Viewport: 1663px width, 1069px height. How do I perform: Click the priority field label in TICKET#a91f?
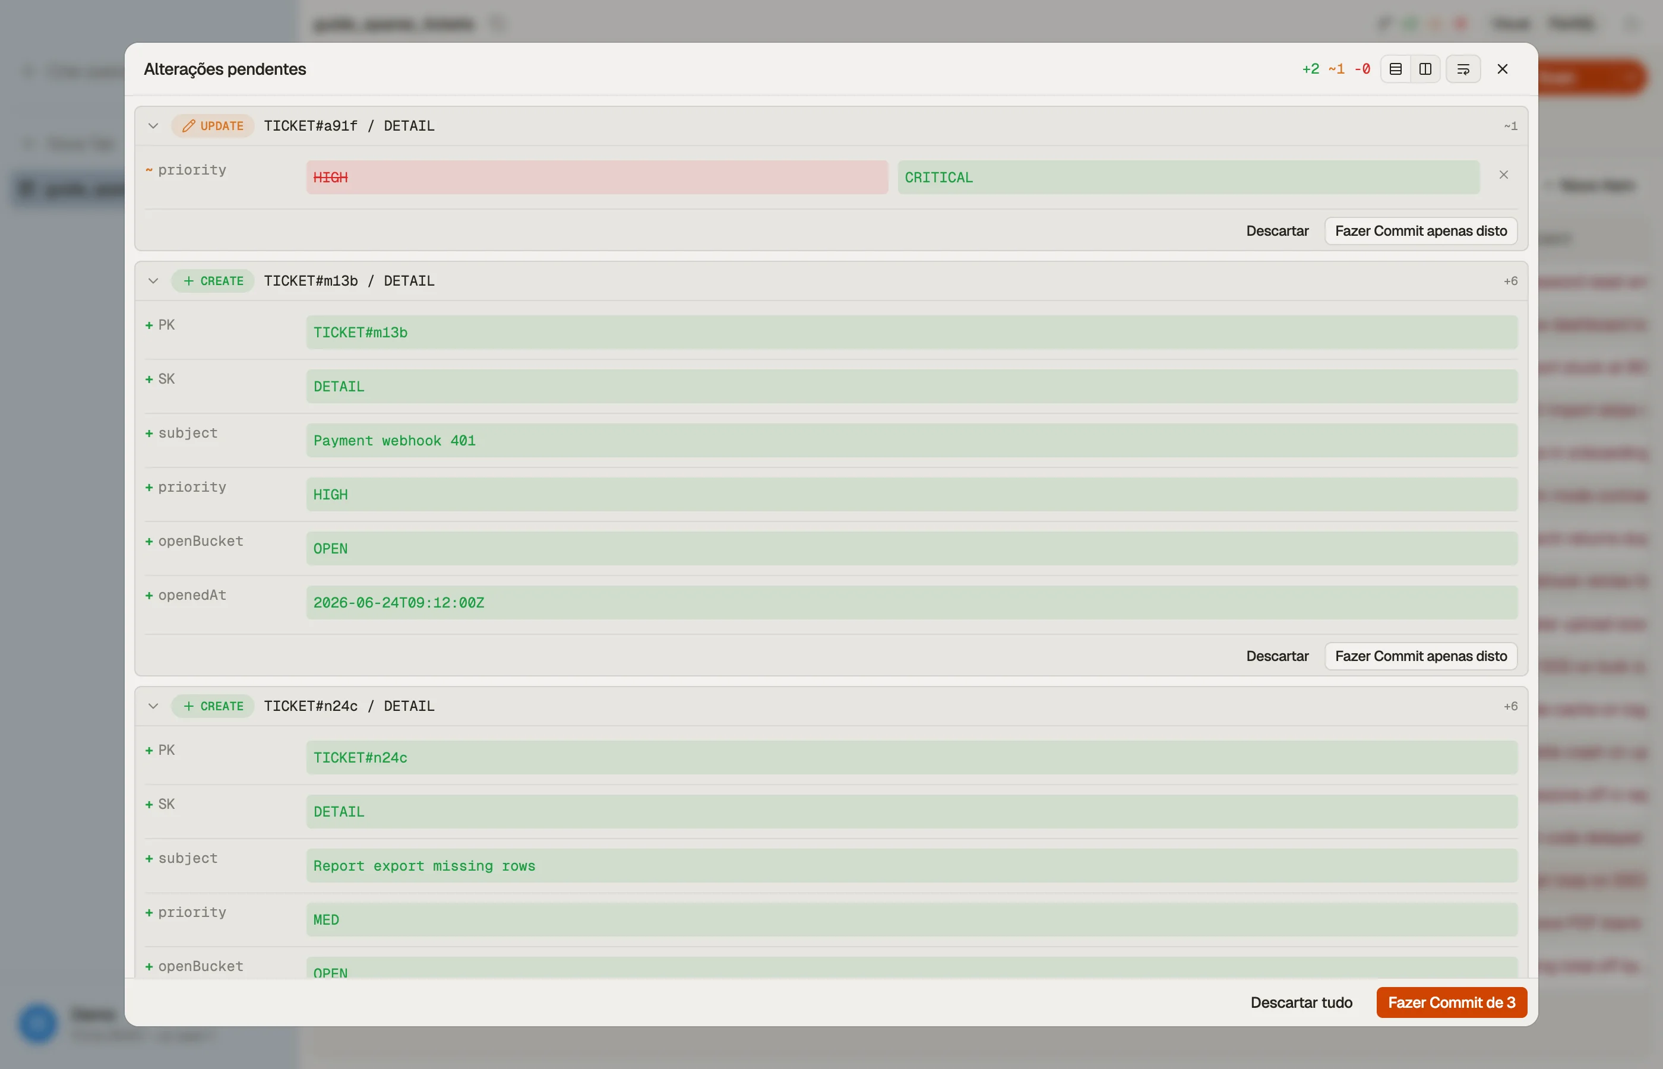click(x=192, y=170)
